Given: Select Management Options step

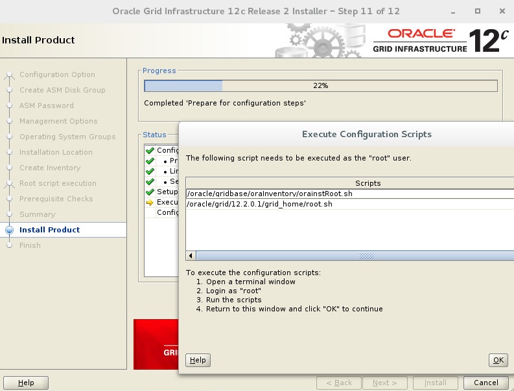Looking at the screenshot, I should pos(58,121).
